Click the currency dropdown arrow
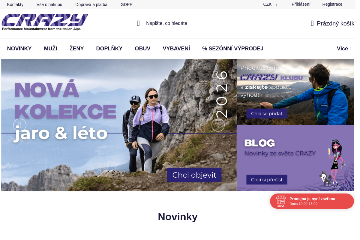Screen dimensions: 360x240 (x=277, y=4)
